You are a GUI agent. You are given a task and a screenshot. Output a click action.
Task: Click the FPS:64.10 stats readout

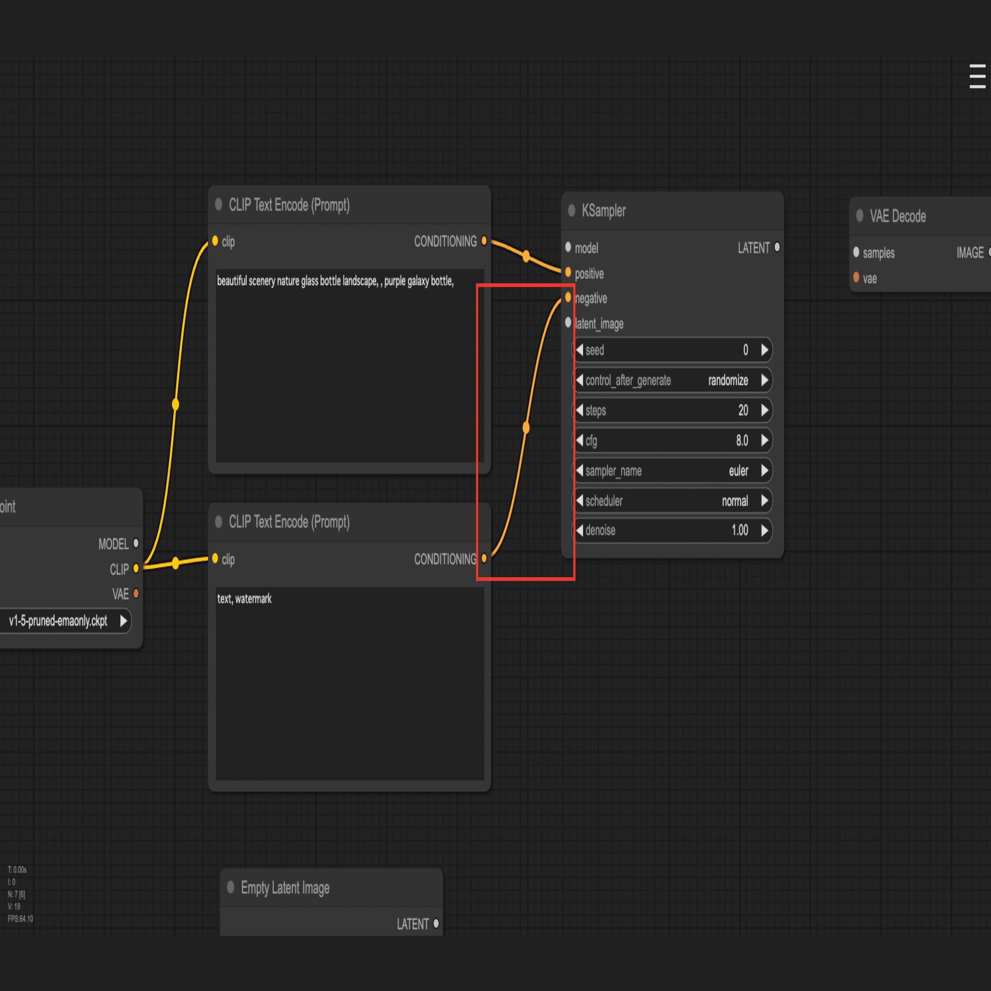point(20,919)
